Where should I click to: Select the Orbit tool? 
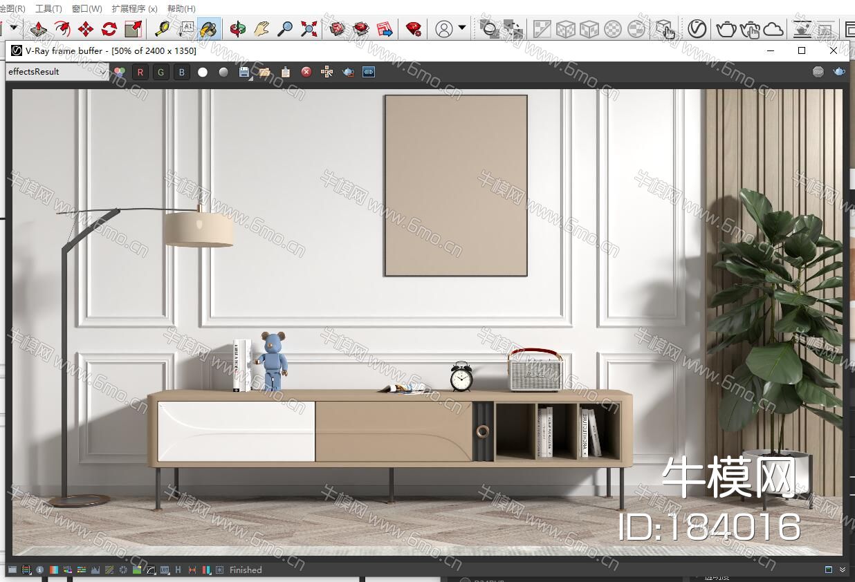coord(237,29)
